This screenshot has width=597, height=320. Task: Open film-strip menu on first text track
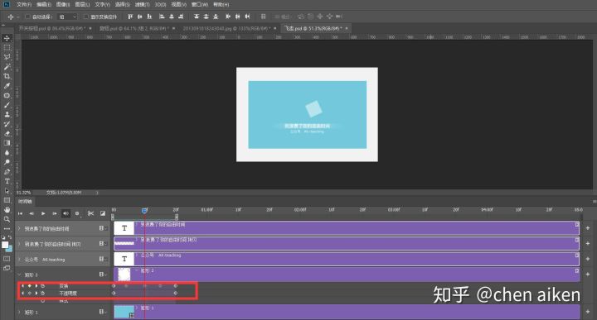click(103, 228)
